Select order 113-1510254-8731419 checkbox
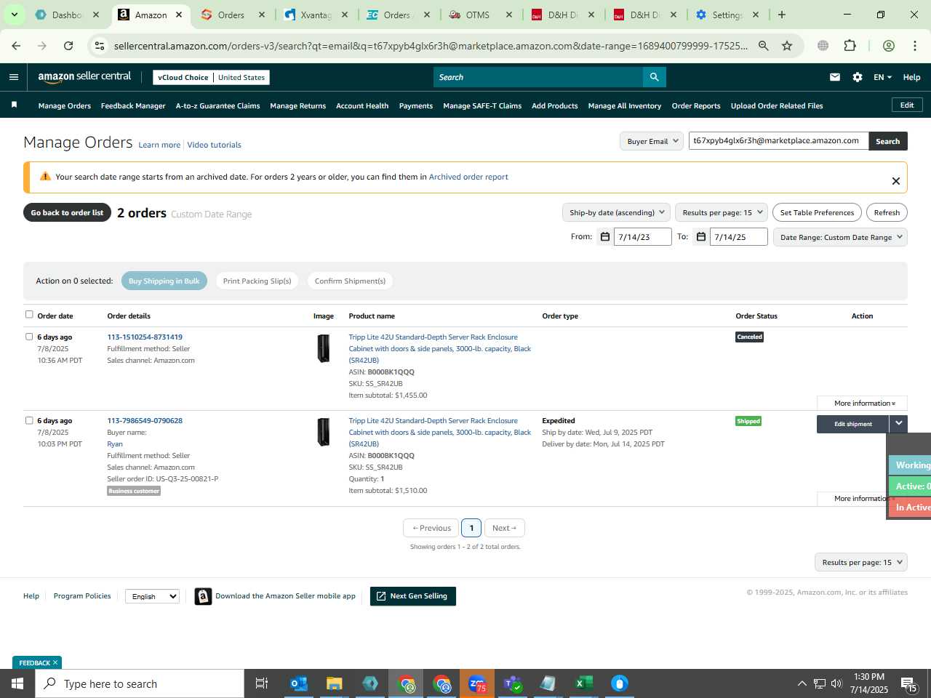 (29, 337)
